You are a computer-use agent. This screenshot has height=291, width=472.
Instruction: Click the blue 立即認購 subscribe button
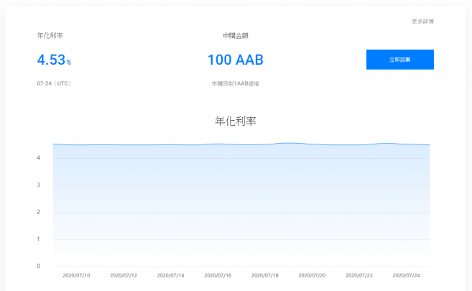click(399, 60)
